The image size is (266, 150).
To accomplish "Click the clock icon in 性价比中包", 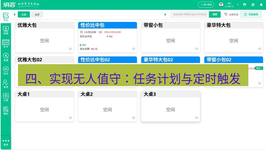I will (81, 32).
